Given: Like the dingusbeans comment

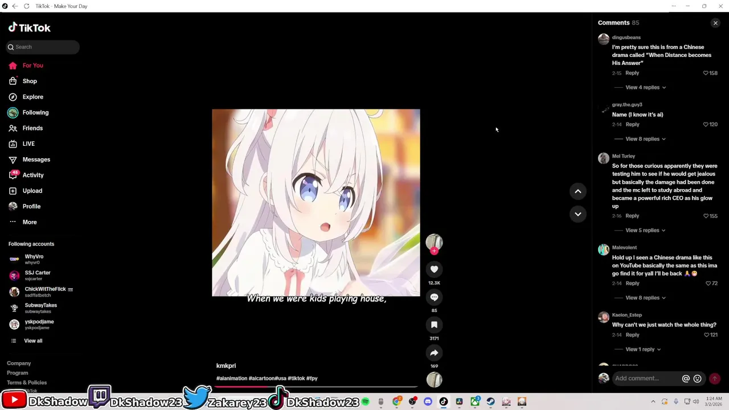Looking at the screenshot, I should click(705, 73).
